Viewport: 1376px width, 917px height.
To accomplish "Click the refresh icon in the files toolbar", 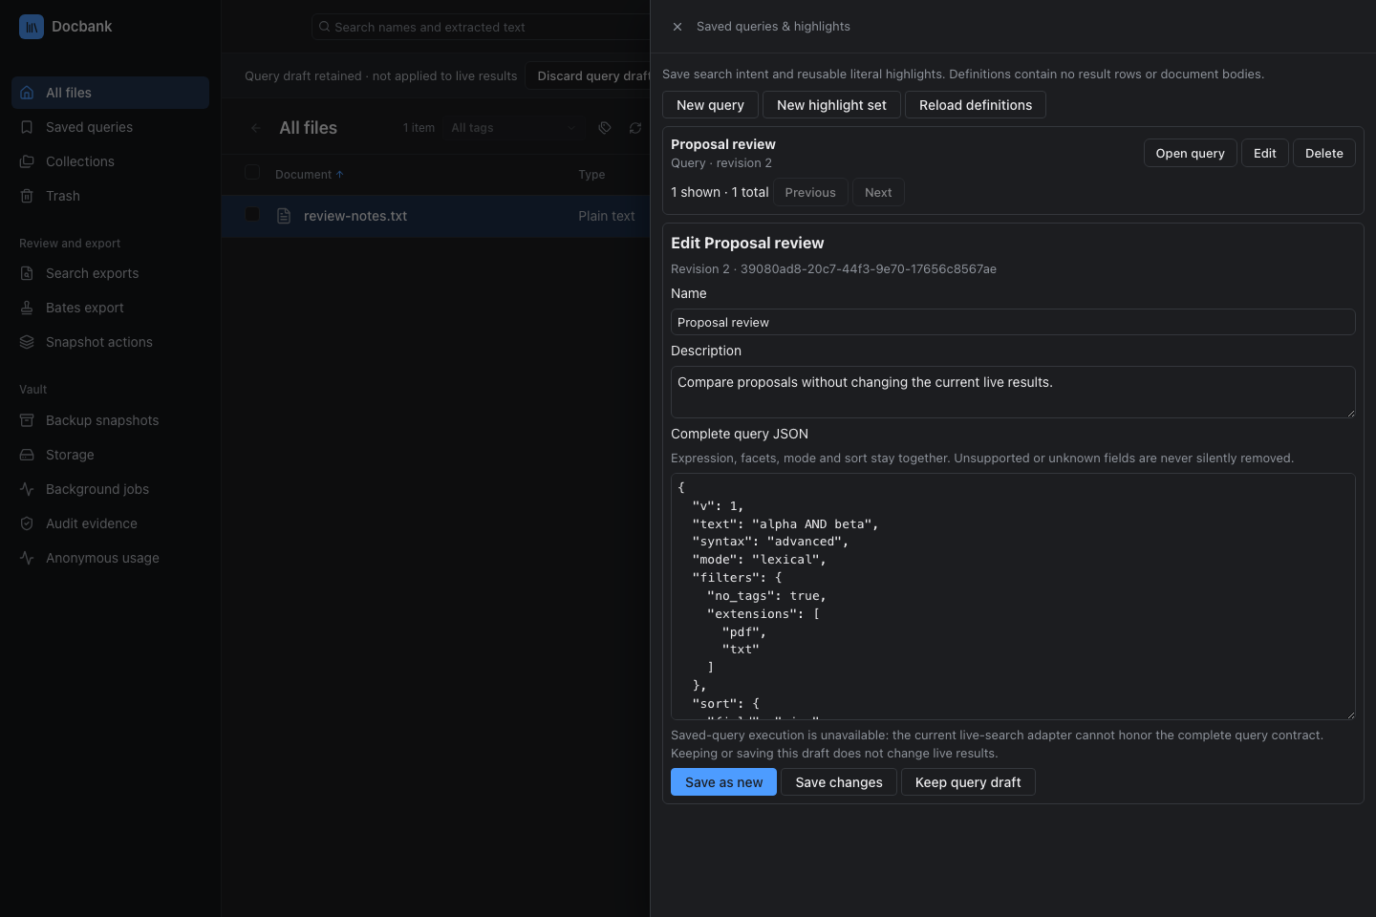I will (x=635, y=127).
